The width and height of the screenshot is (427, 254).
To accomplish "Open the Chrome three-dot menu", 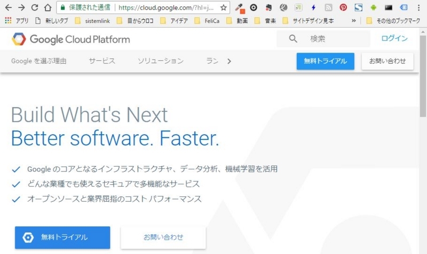I will coord(419,7).
